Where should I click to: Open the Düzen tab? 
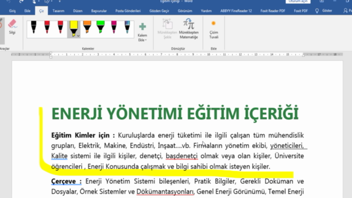point(78,11)
